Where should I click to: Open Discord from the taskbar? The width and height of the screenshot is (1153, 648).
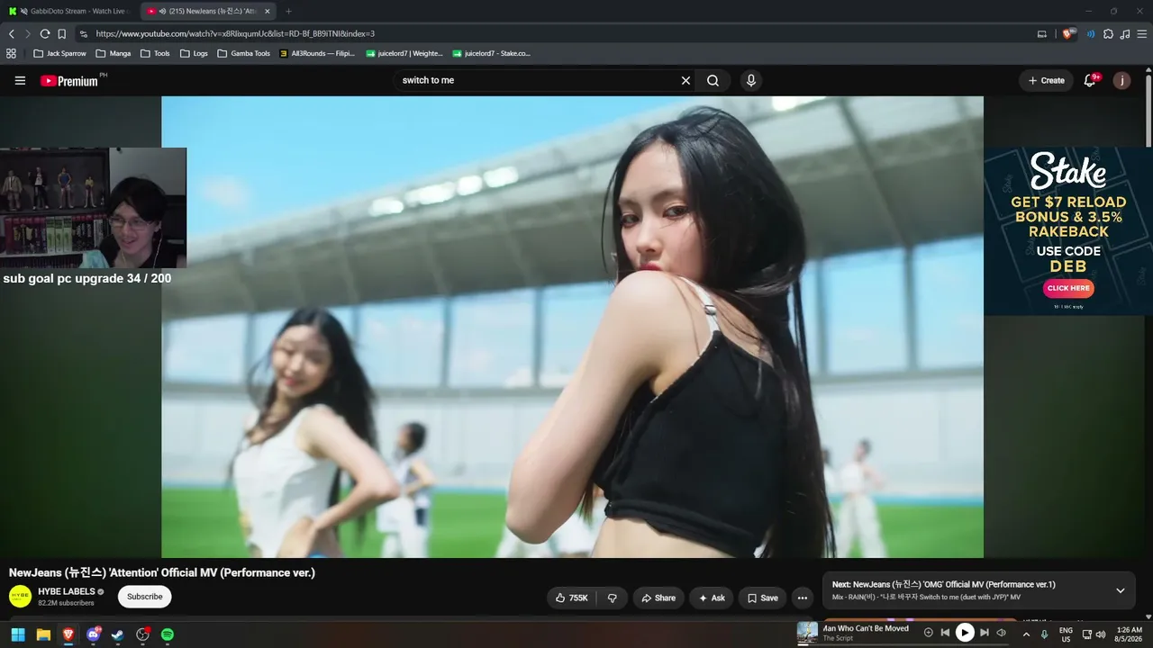tap(93, 634)
